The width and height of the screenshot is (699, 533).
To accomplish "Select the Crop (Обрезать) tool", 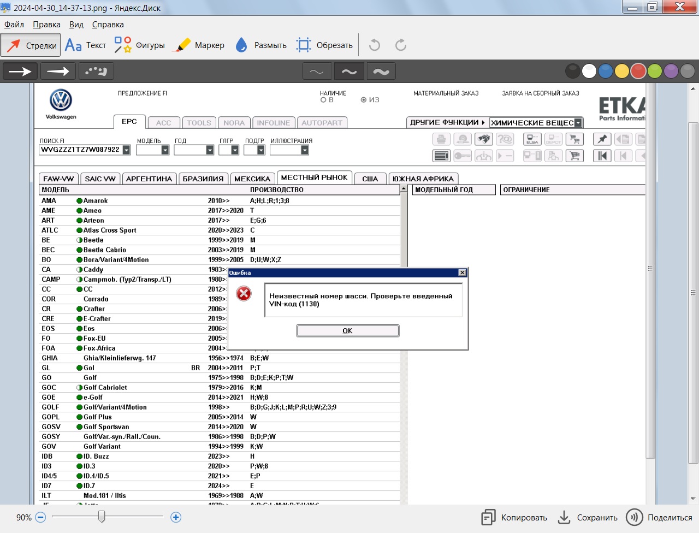I will pyautogui.click(x=324, y=45).
